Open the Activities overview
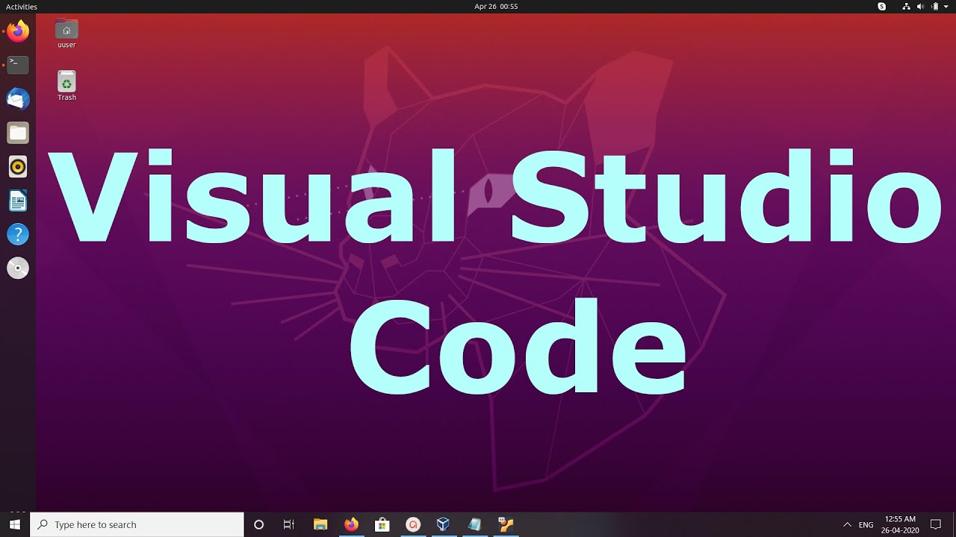Screen dimensions: 956x537 22,7
